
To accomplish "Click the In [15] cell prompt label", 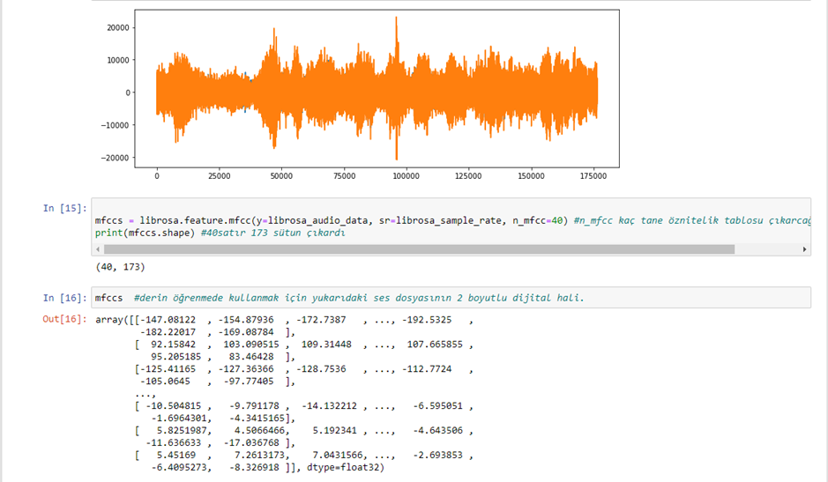I will tap(64, 208).
